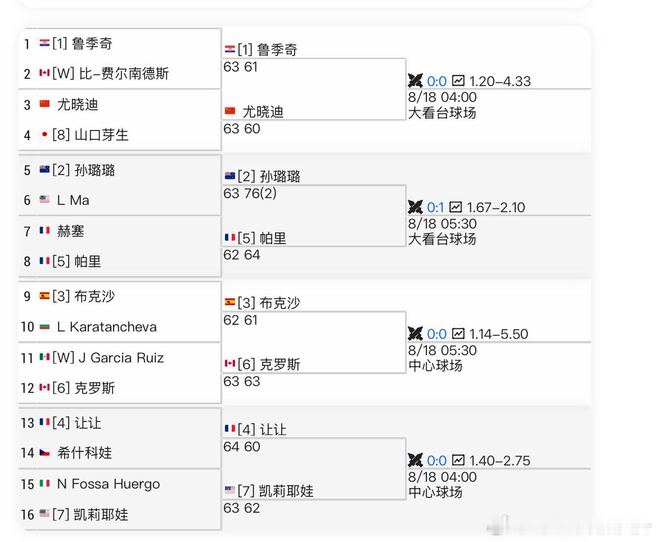Select player [1] 鲁季奇 in first round row 1
This screenshot has height=542, width=658.
tap(82, 43)
